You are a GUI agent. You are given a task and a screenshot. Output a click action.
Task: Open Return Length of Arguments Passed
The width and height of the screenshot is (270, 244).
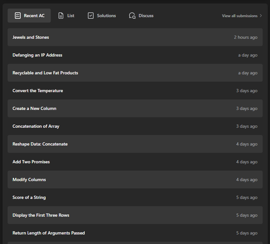pyautogui.click(x=49, y=233)
